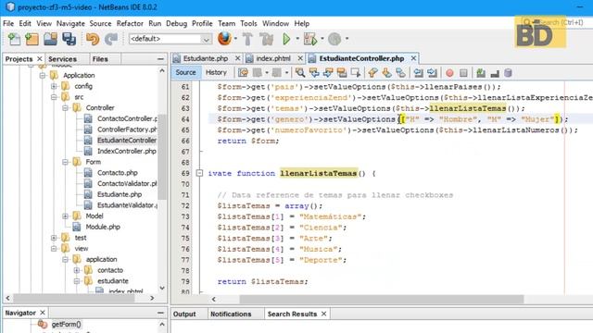Expand the test folder node

click(x=54, y=238)
